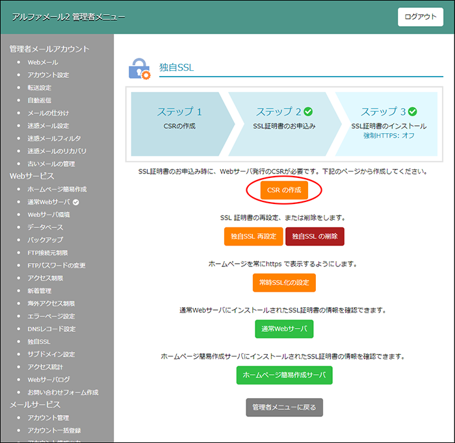
Task: Click the 独自SSL padlock icon
Action: [x=140, y=69]
